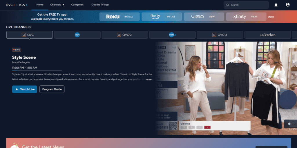Image resolution: width=297 pixels, height=148 pixels.
Task: Click the program progress bar
Action: pos(37,71)
